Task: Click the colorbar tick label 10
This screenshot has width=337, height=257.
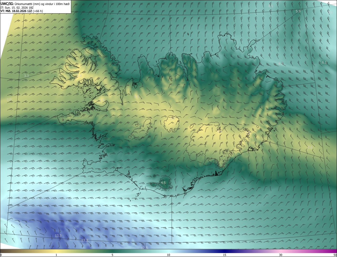Action: click(168, 255)
